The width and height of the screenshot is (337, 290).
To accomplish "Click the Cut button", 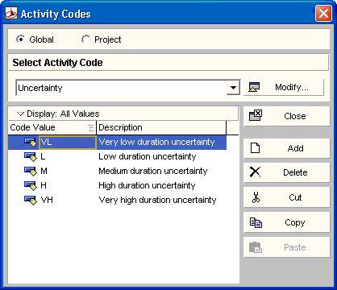I will [x=286, y=197].
